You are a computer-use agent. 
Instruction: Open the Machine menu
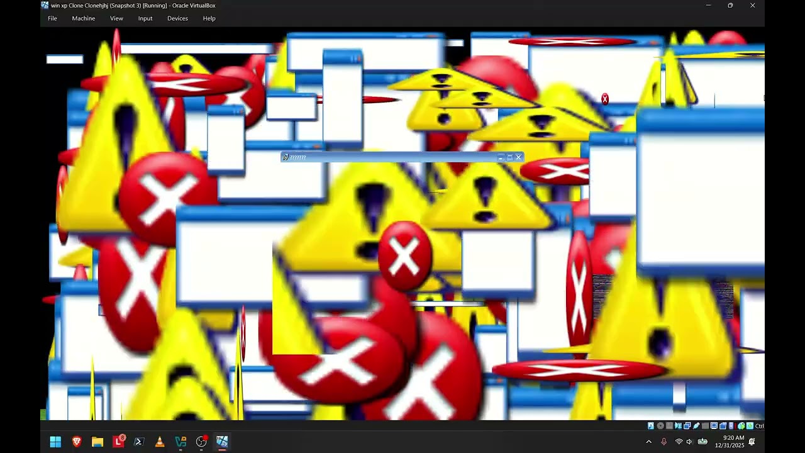(83, 18)
